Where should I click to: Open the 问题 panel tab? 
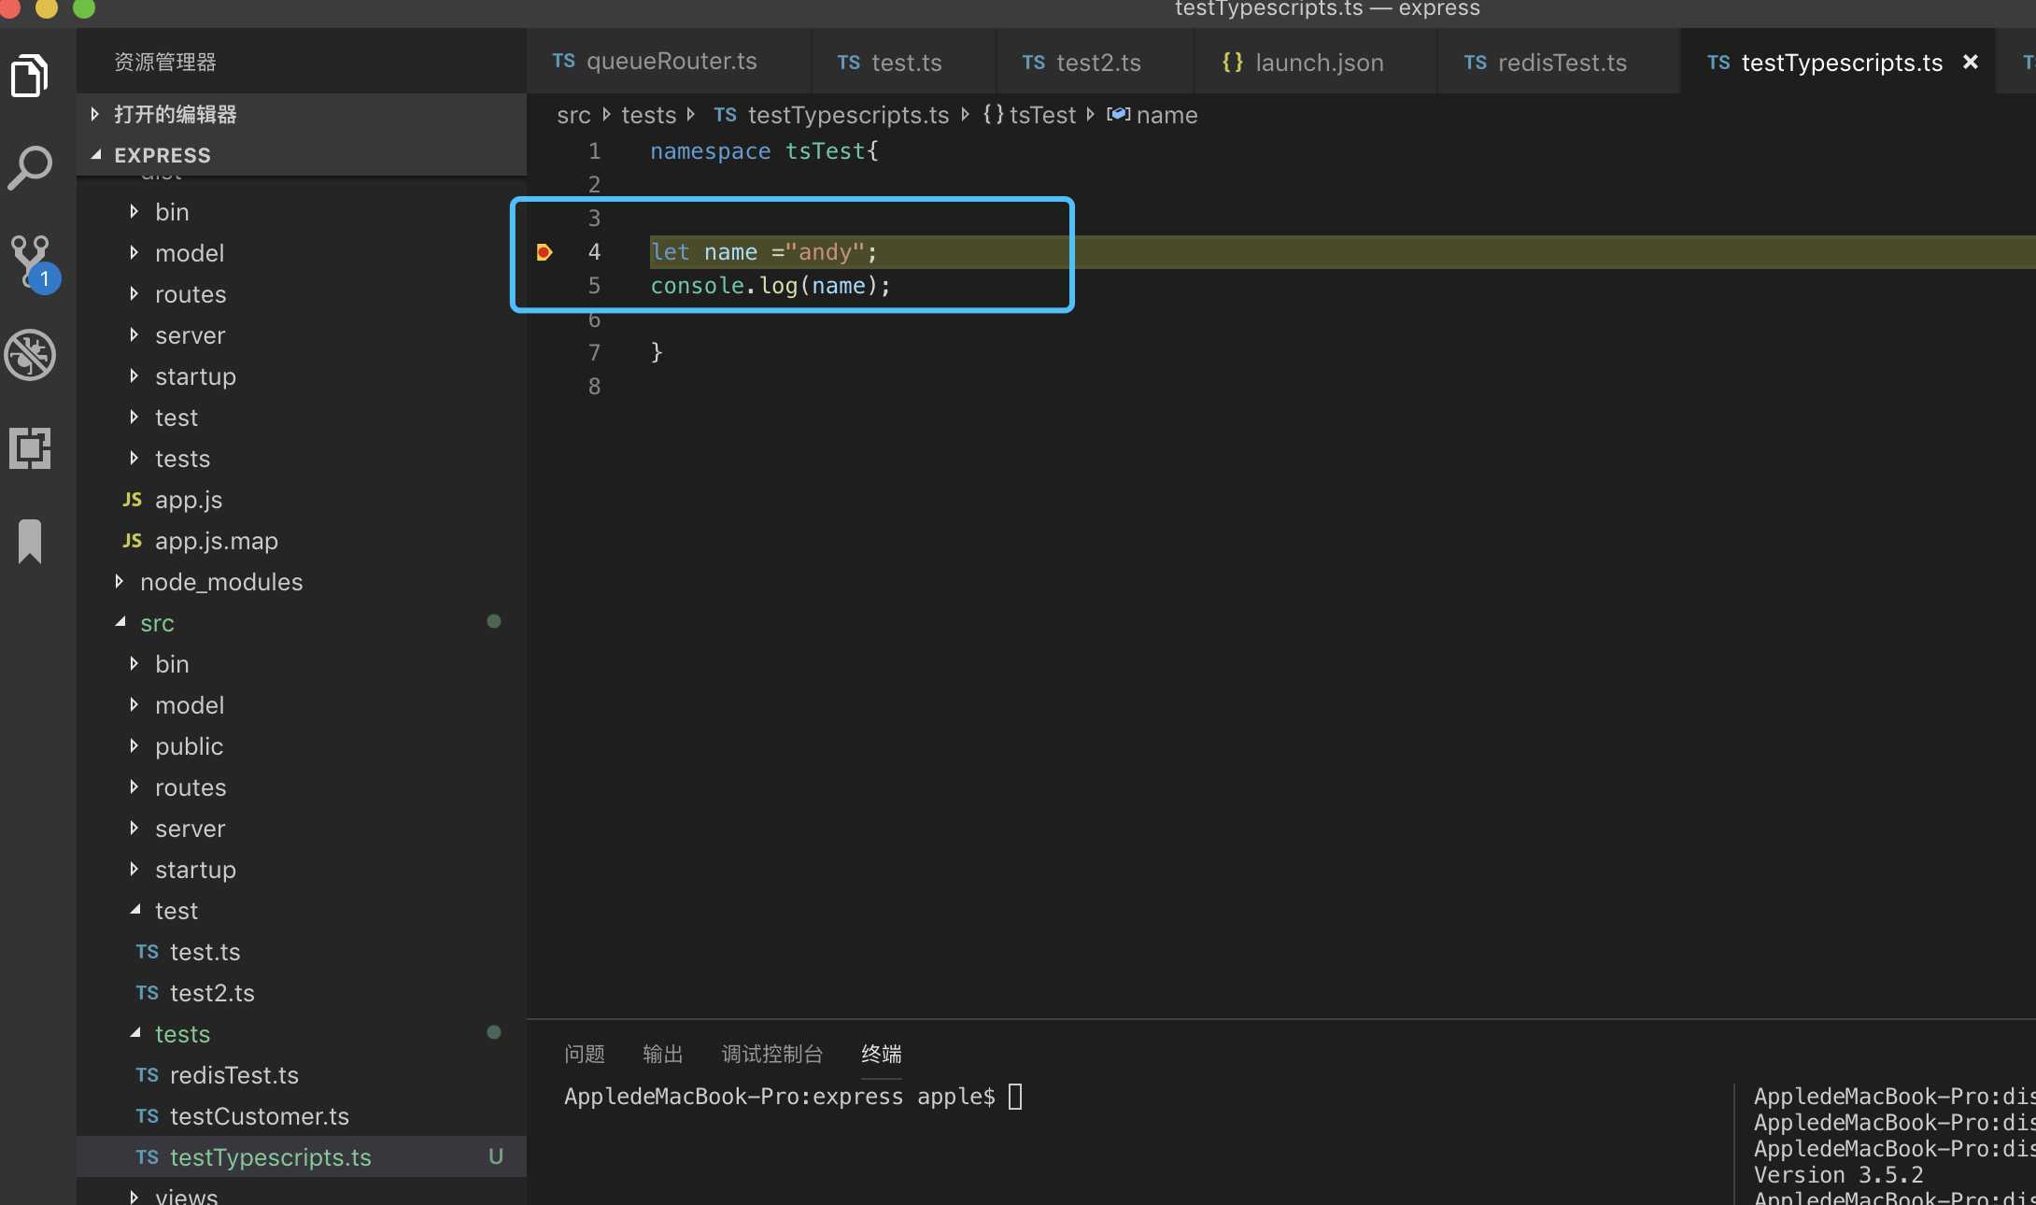click(585, 1054)
